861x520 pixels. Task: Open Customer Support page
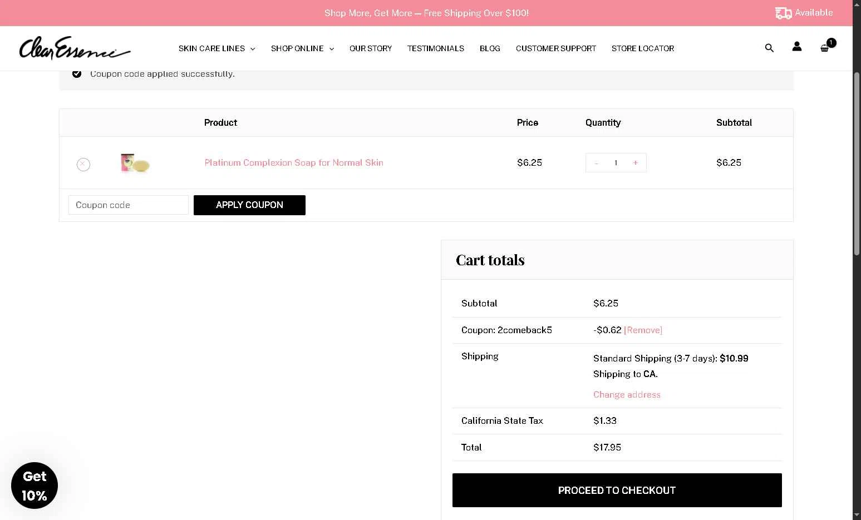(556, 48)
